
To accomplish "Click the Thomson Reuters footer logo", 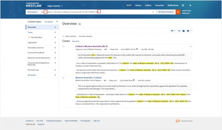I will 184,121.
